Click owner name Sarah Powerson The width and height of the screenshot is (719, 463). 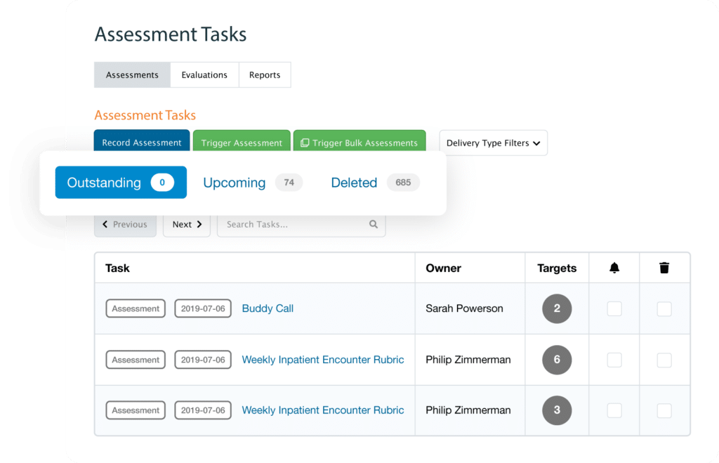(x=464, y=308)
